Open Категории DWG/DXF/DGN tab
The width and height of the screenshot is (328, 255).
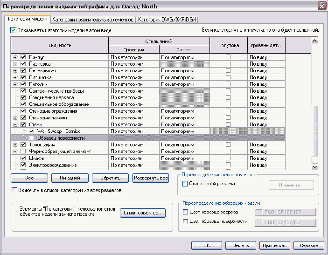coord(167,20)
